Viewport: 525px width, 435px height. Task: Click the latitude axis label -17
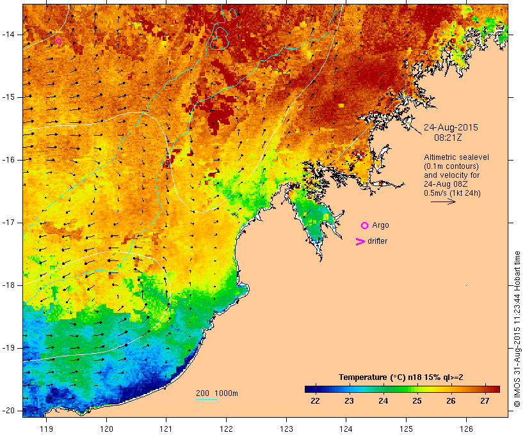[x=8, y=223]
